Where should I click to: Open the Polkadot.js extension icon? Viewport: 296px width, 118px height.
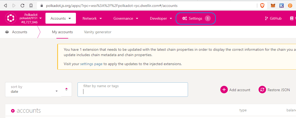pyautogui.click(x=290, y=5)
